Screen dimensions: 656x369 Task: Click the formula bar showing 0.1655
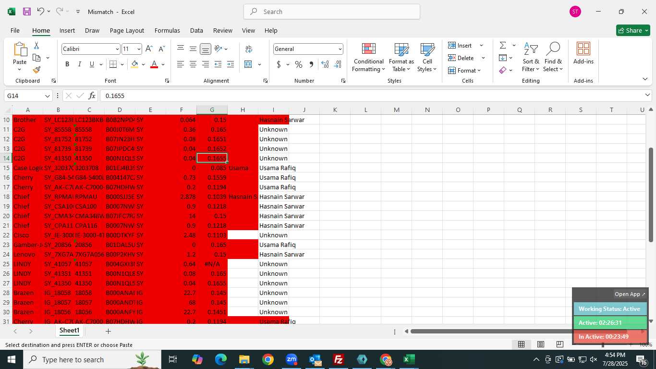(x=371, y=96)
